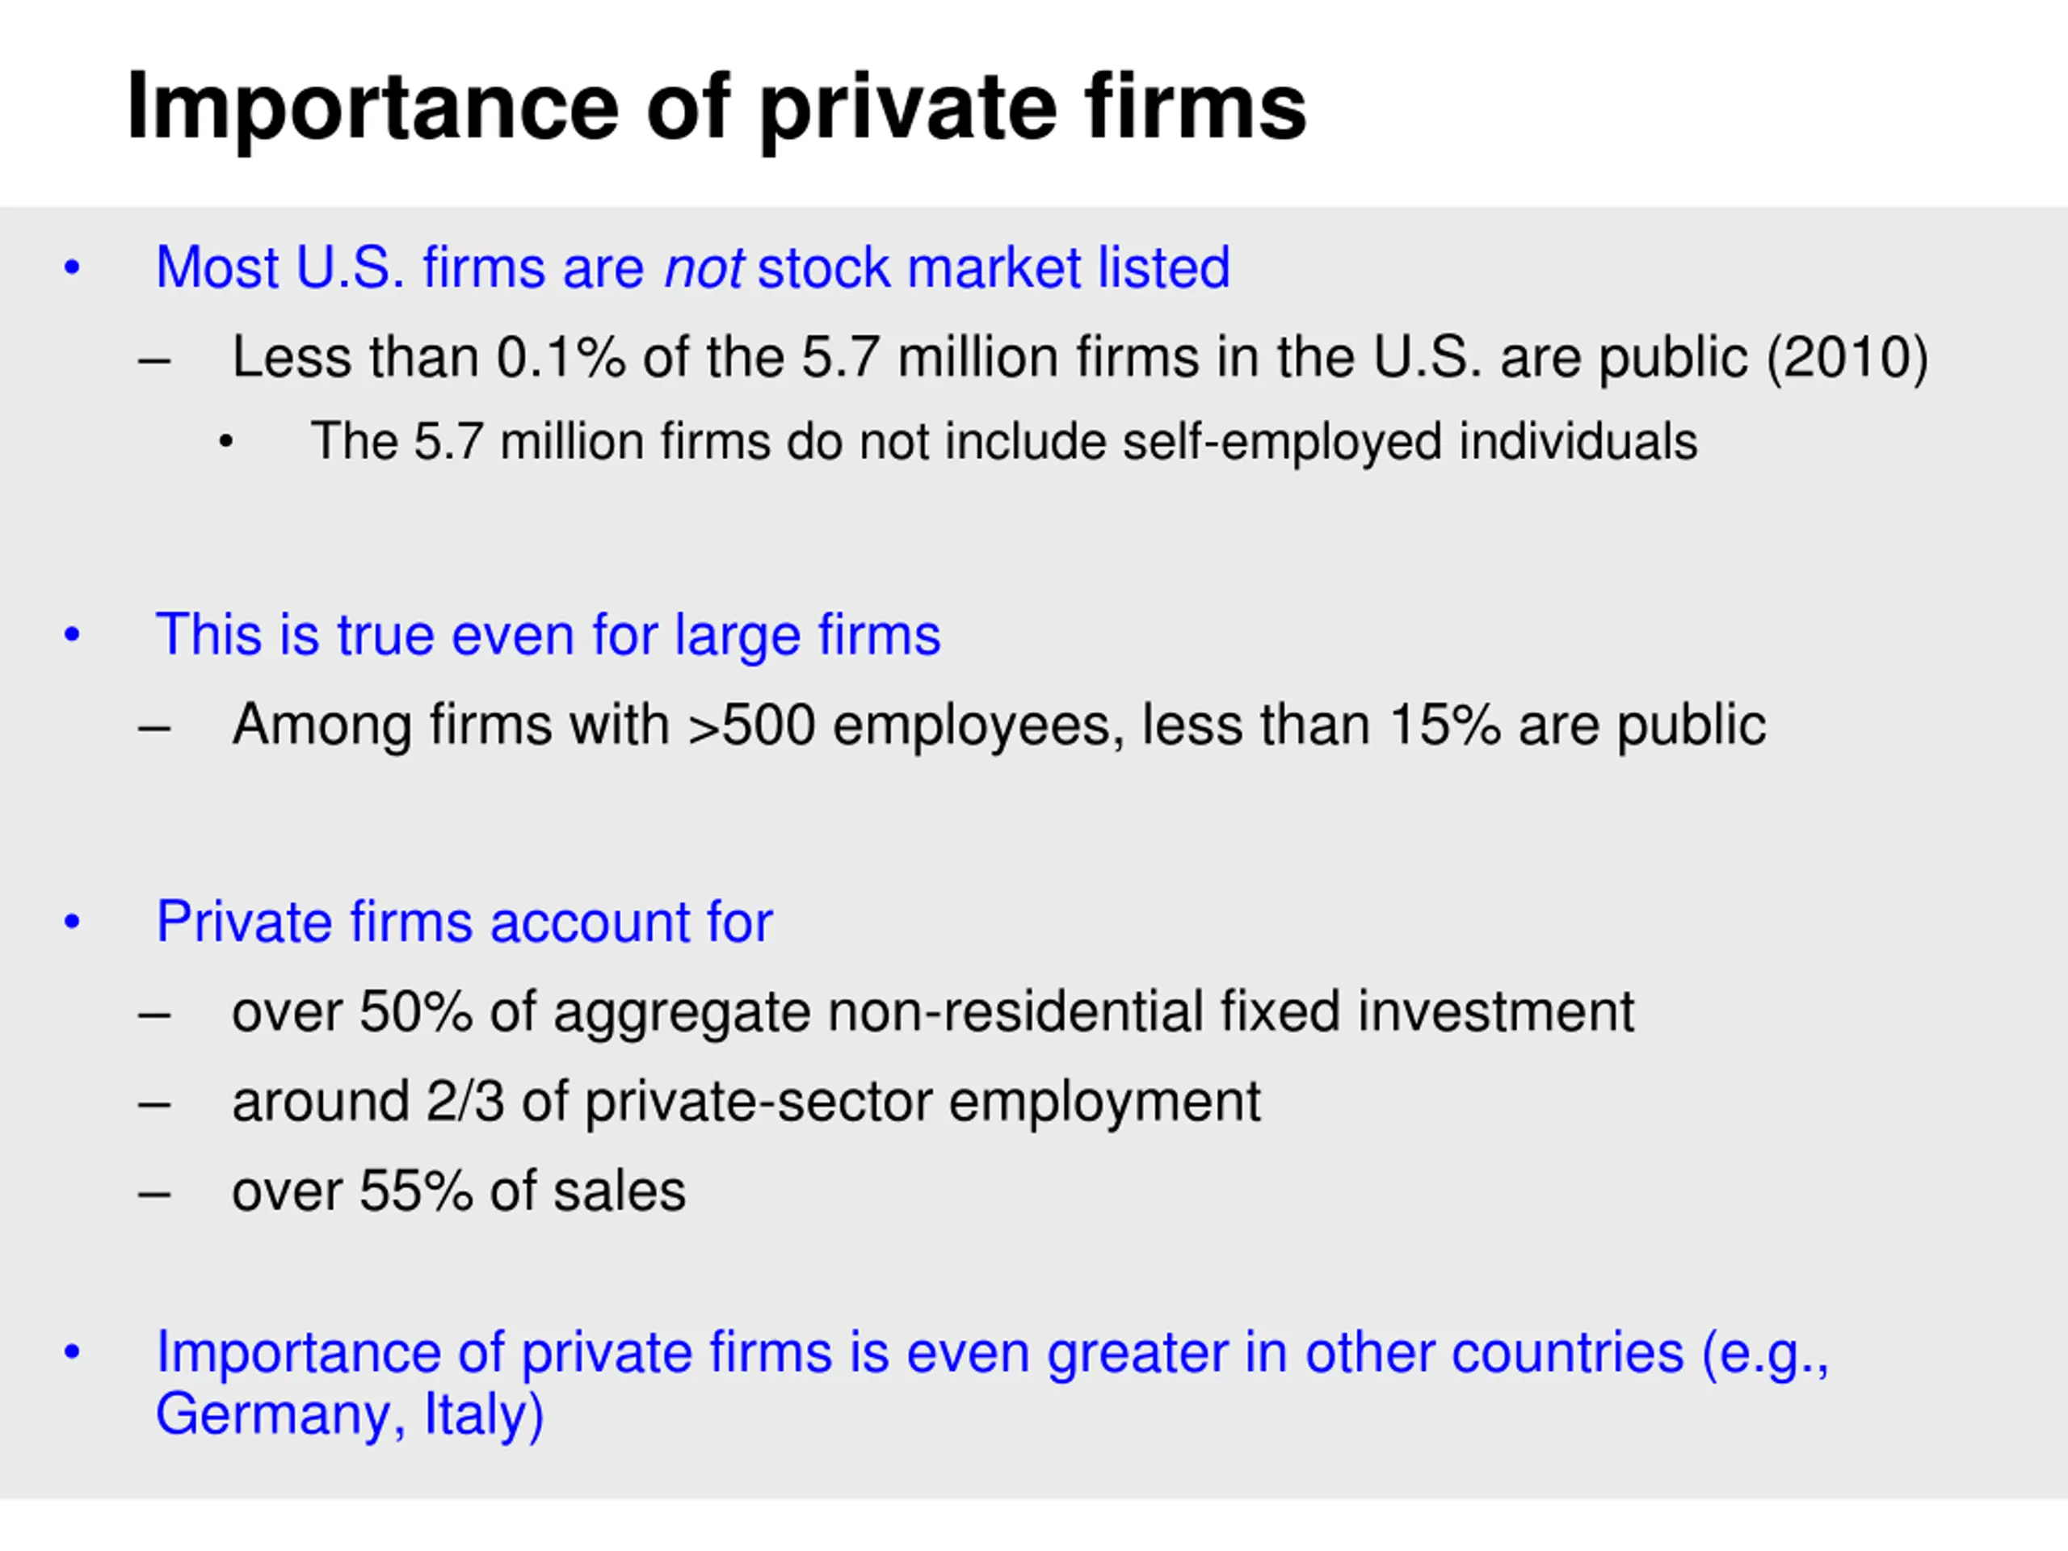Click the italic word "not" in first bullet
2068x1551 pixels.
click(703, 268)
